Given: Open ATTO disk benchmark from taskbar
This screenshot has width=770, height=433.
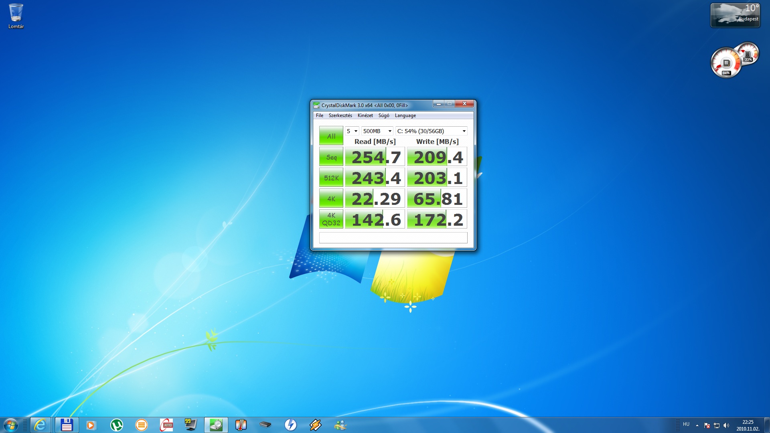Looking at the screenshot, I should (166, 425).
